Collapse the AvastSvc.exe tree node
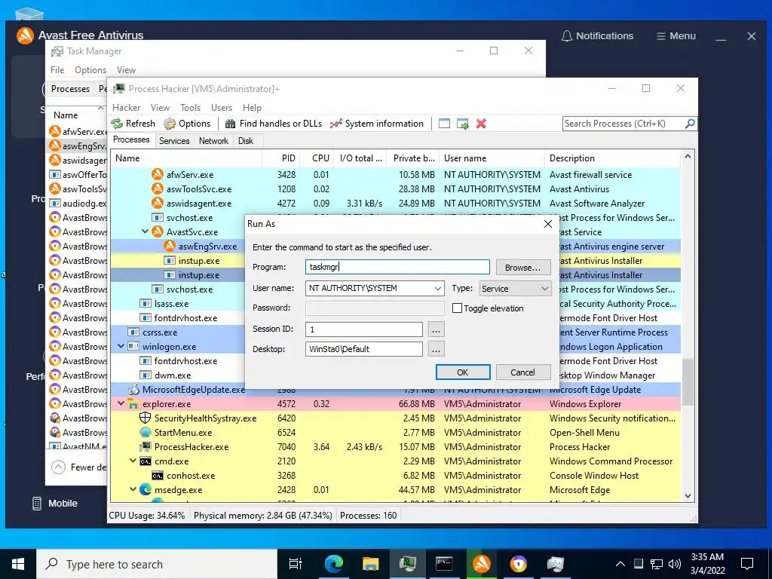This screenshot has width=772, height=579. click(x=146, y=231)
